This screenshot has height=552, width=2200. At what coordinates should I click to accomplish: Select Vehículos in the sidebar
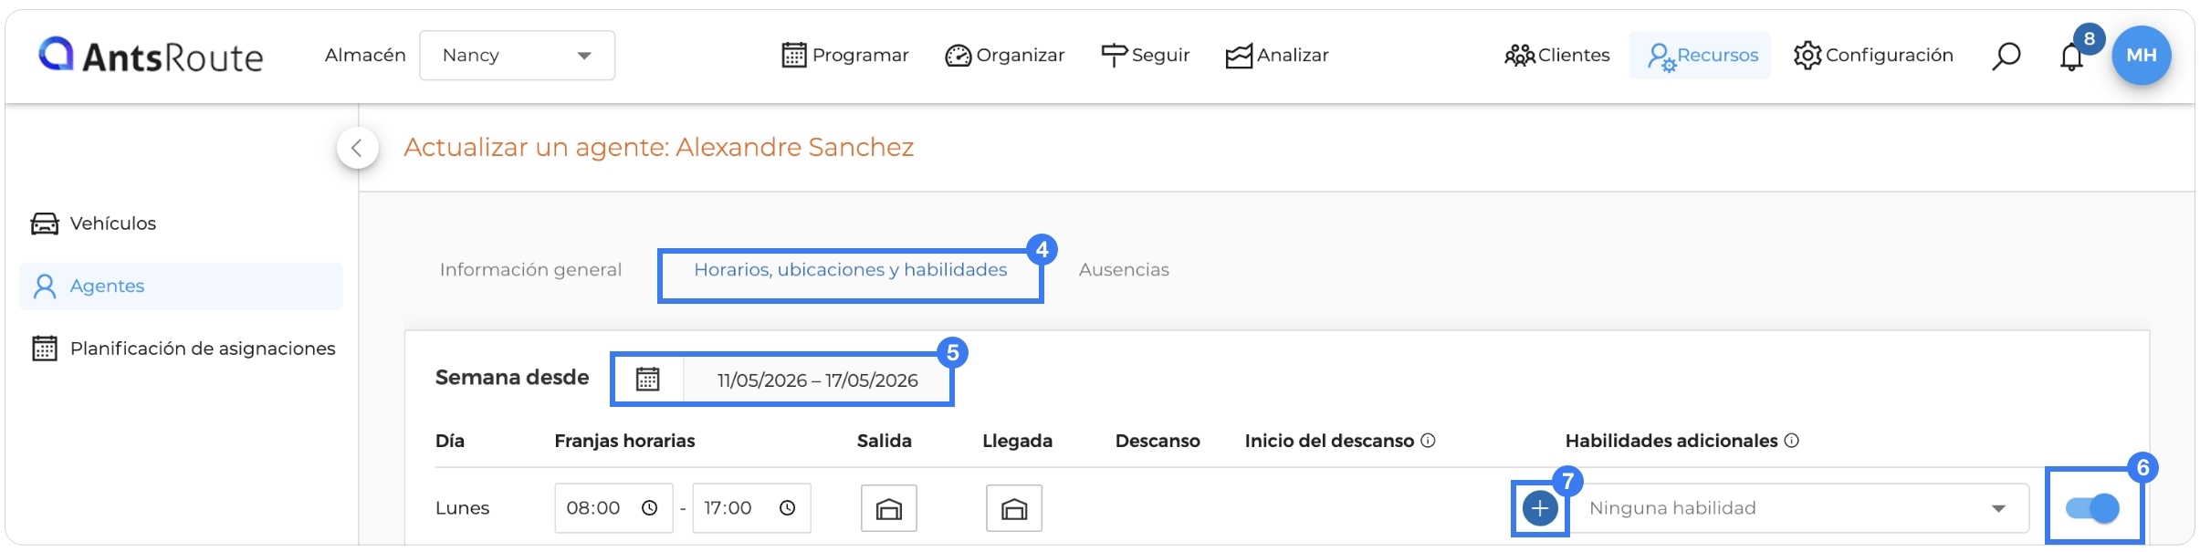(181, 224)
